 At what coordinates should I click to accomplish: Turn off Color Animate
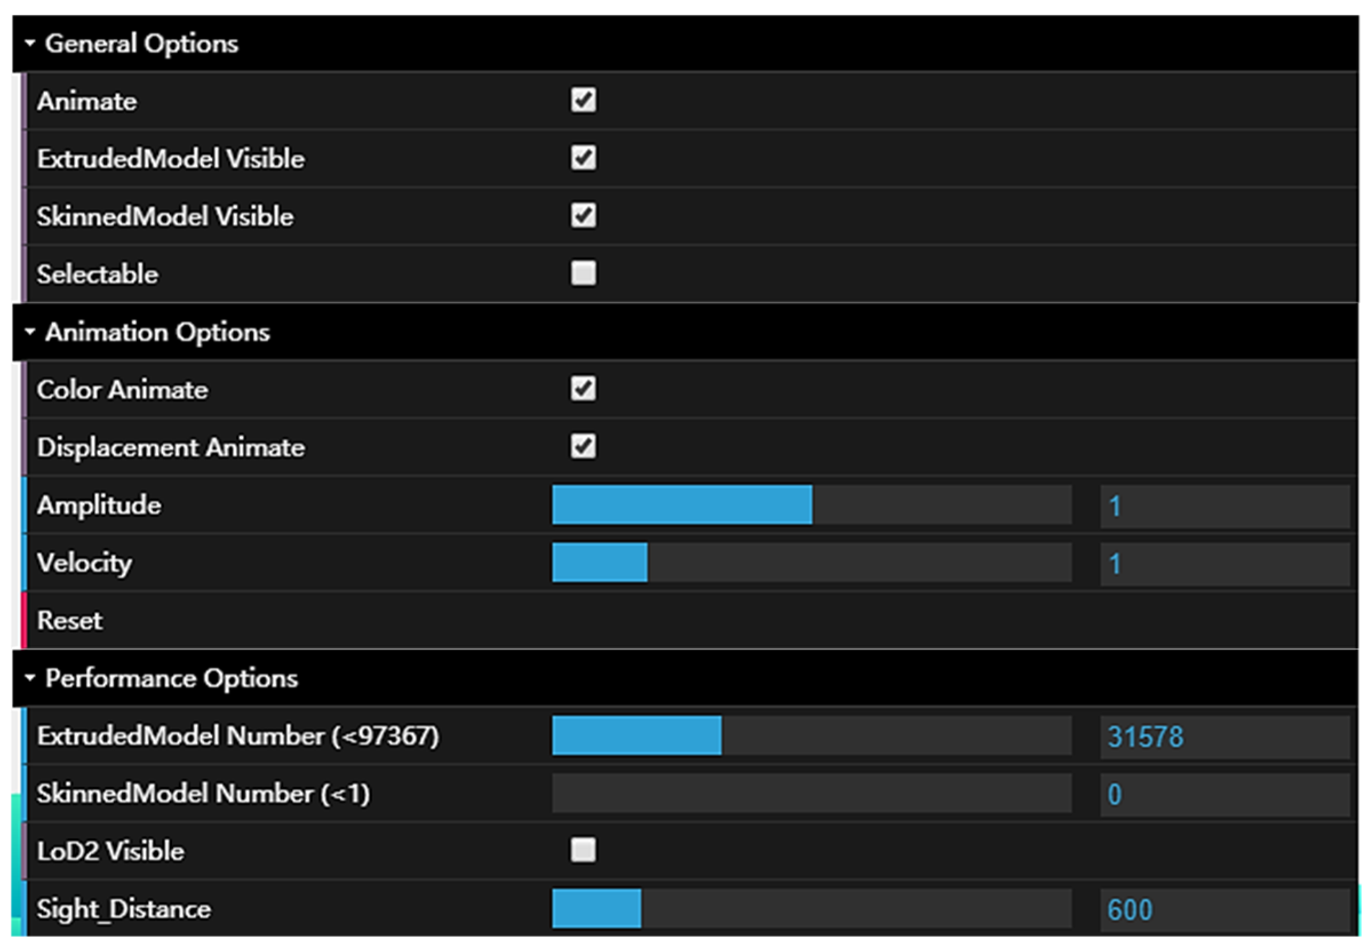[x=583, y=389]
